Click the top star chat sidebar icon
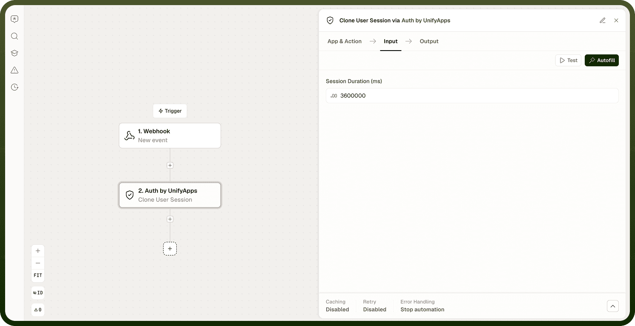Viewport: 635px width, 326px height. pos(14,19)
